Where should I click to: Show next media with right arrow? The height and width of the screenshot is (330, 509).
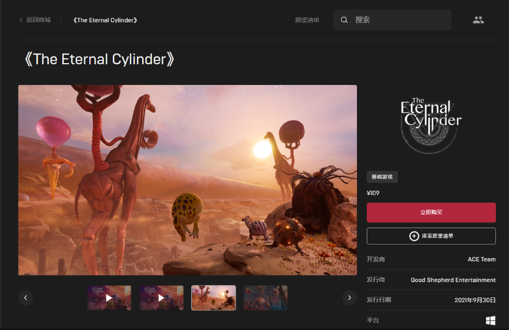click(x=350, y=297)
